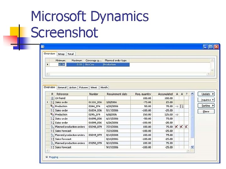The width and height of the screenshot is (226, 169).
Task: Click left arrow of lower grid horizontal scrollbar
Action: (48, 151)
